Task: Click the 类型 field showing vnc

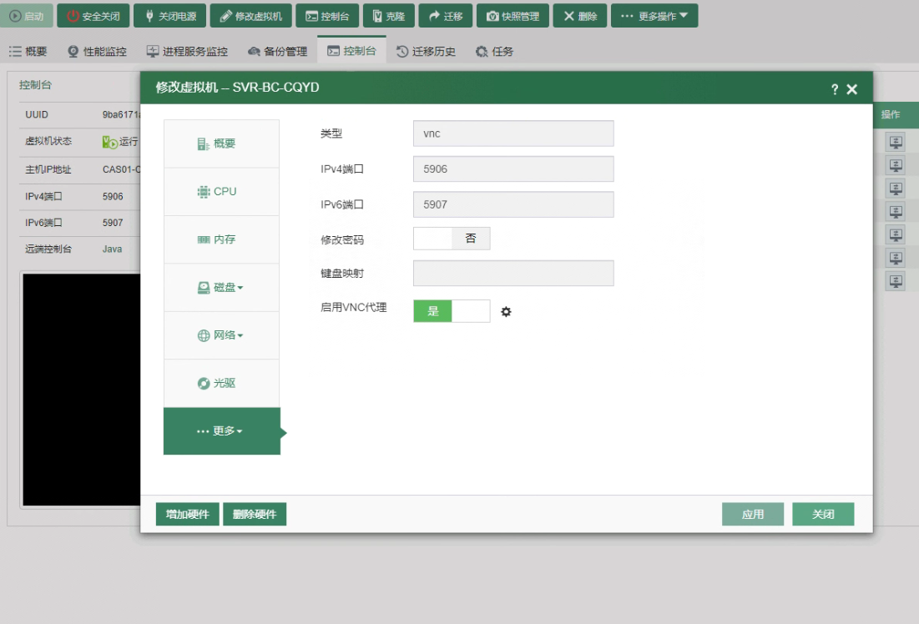Action: (513, 133)
